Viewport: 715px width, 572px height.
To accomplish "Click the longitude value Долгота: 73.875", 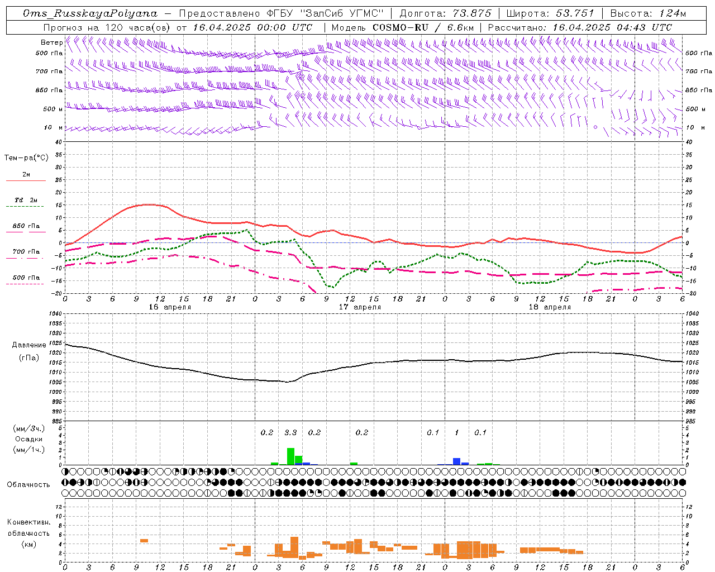I will pos(446,13).
